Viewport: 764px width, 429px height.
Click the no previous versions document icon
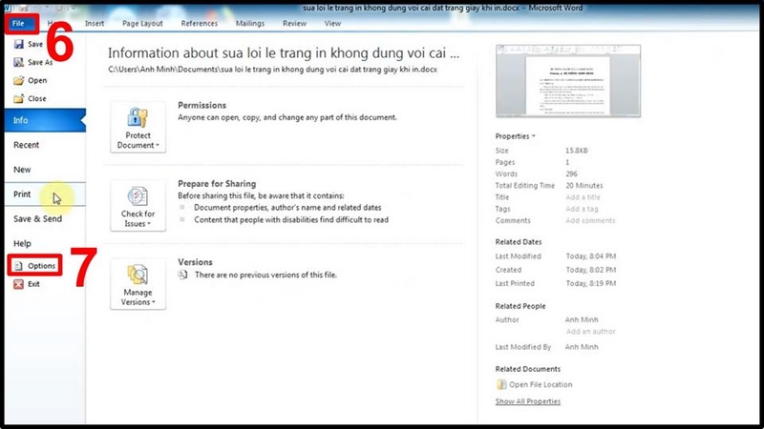182,275
